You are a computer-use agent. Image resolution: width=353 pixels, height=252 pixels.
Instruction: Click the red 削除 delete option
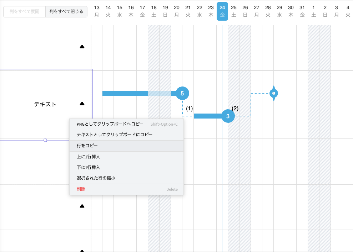[81, 189]
